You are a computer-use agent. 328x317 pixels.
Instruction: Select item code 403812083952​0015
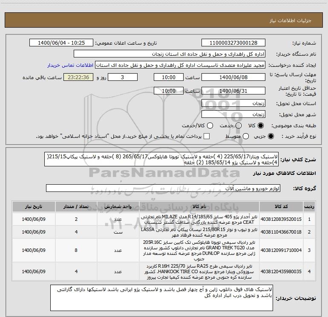click(x=281, y=219)
